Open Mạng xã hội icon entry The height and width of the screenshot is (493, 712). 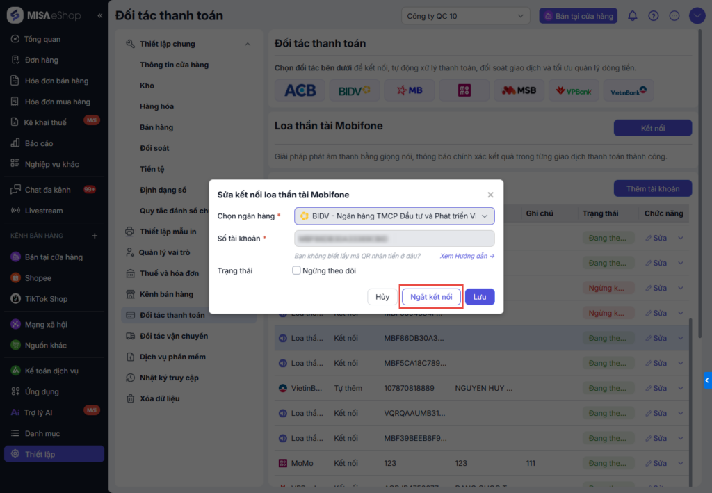pos(15,324)
